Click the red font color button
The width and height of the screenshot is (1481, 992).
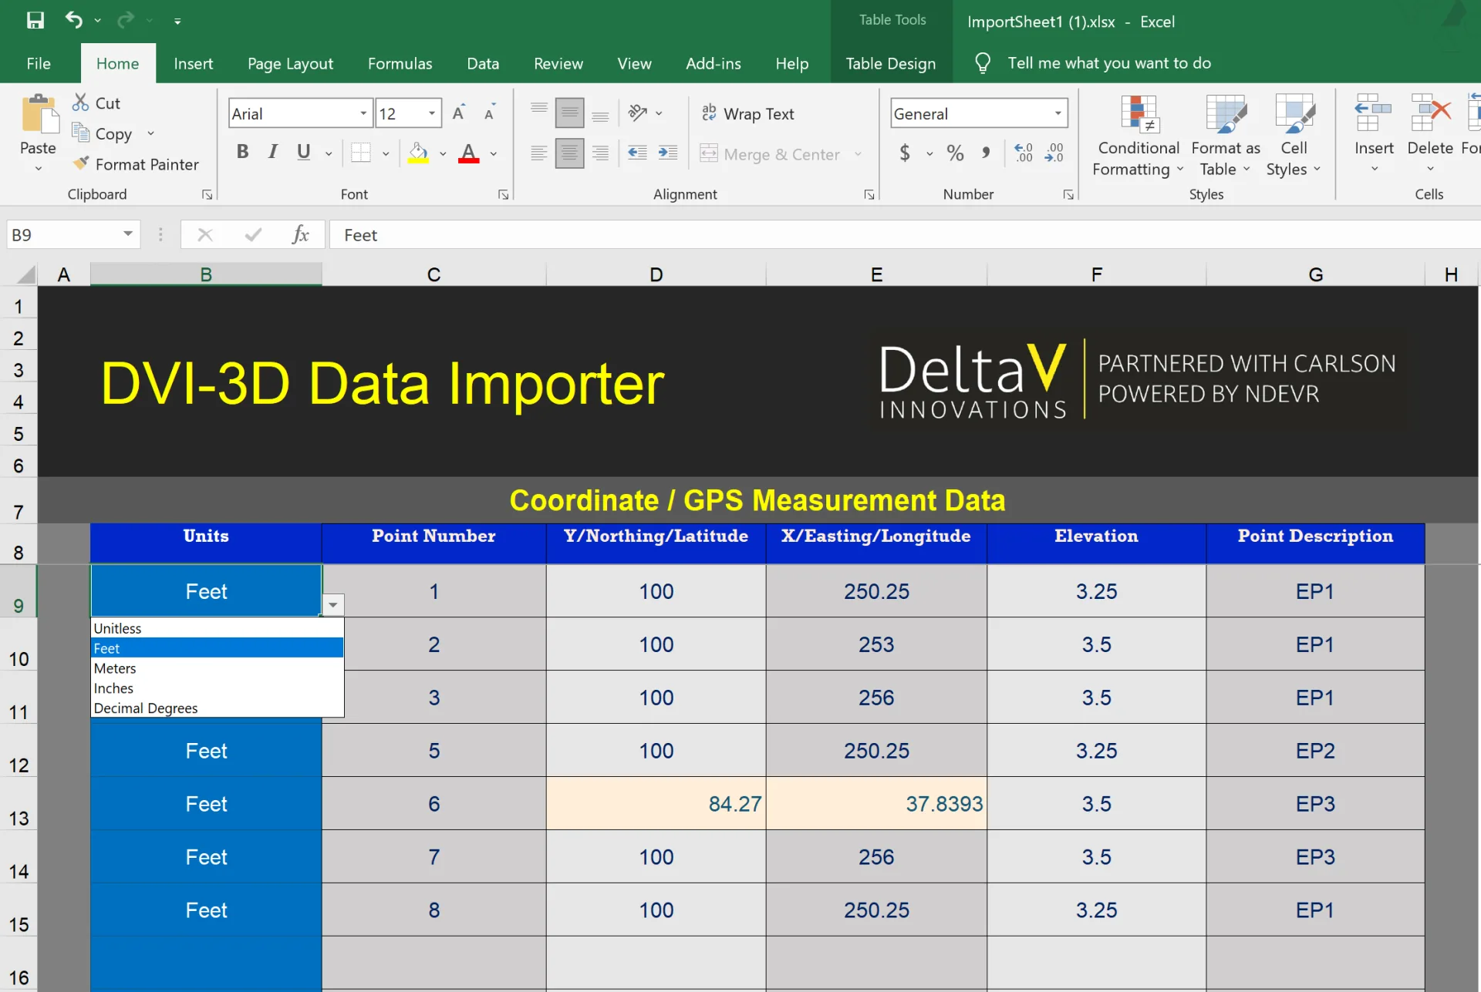pyautogui.click(x=468, y=153)
